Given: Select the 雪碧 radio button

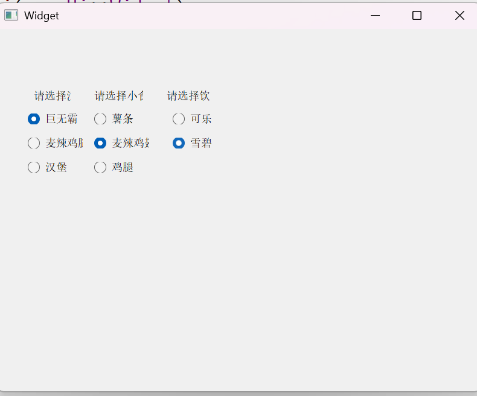Looking at the screenshot, I should [x=191, y=143].
